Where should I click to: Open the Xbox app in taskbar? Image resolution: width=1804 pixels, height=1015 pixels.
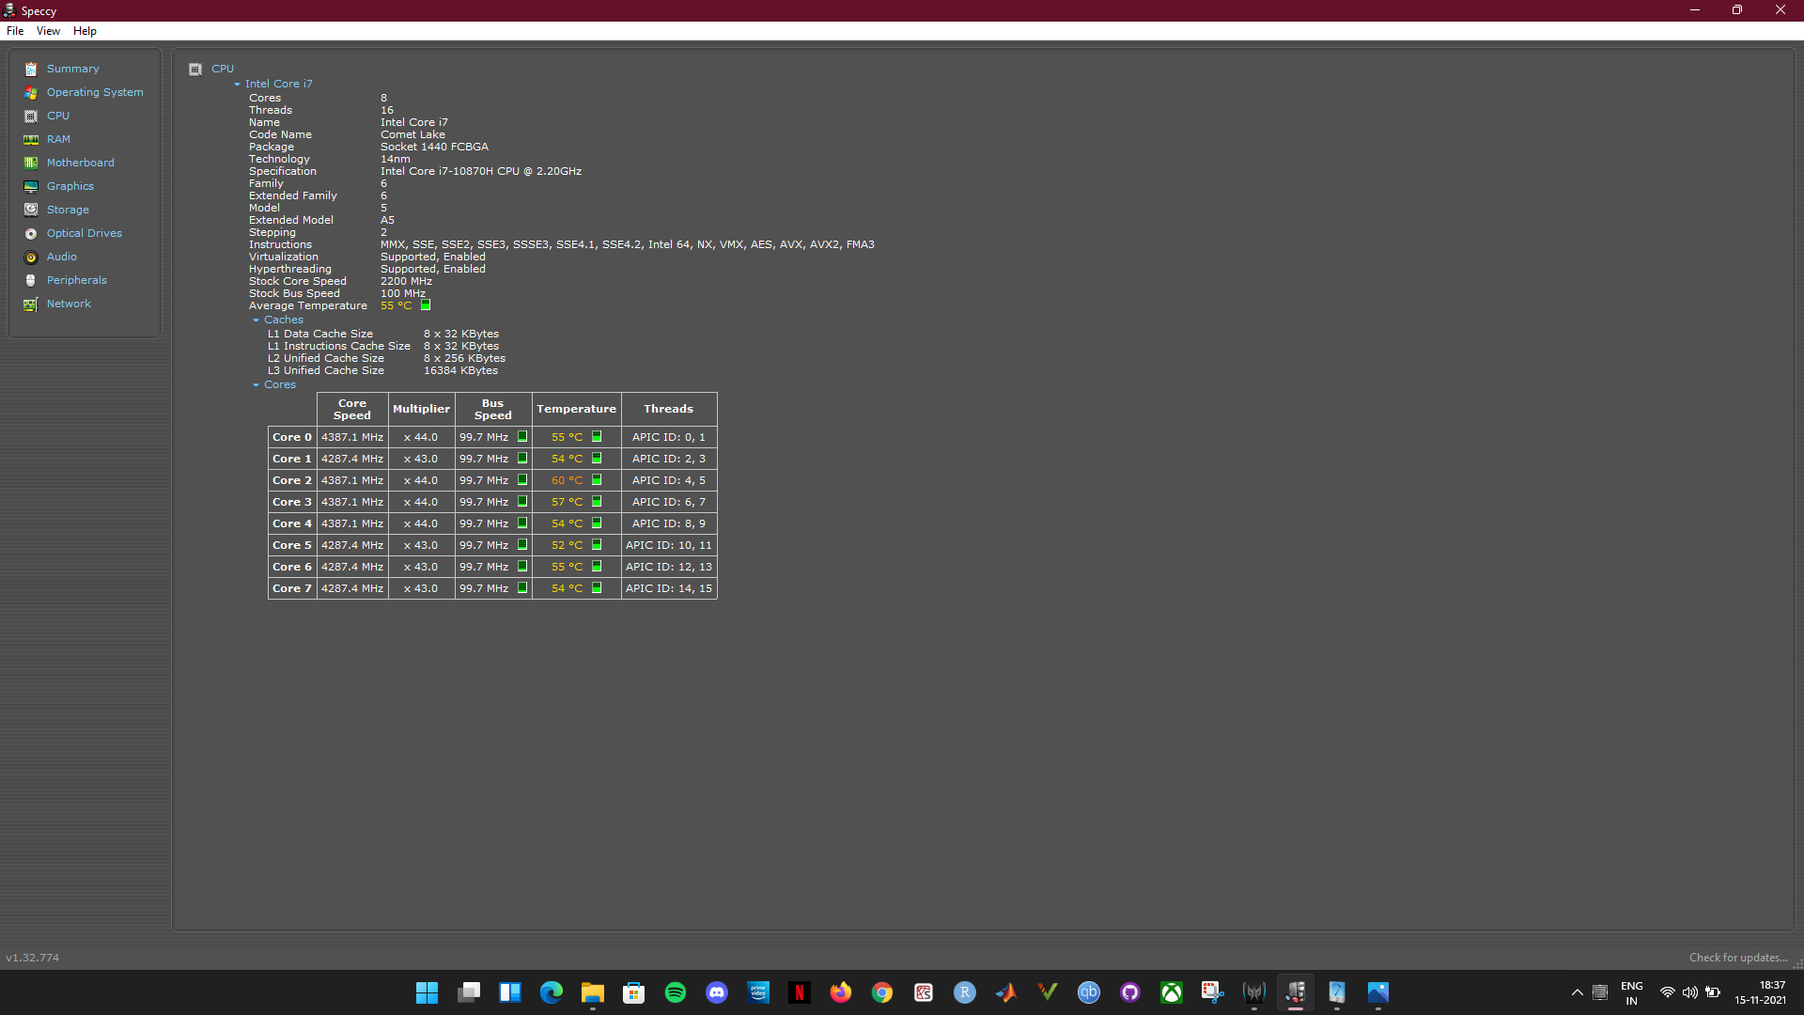click(1172, 992)
